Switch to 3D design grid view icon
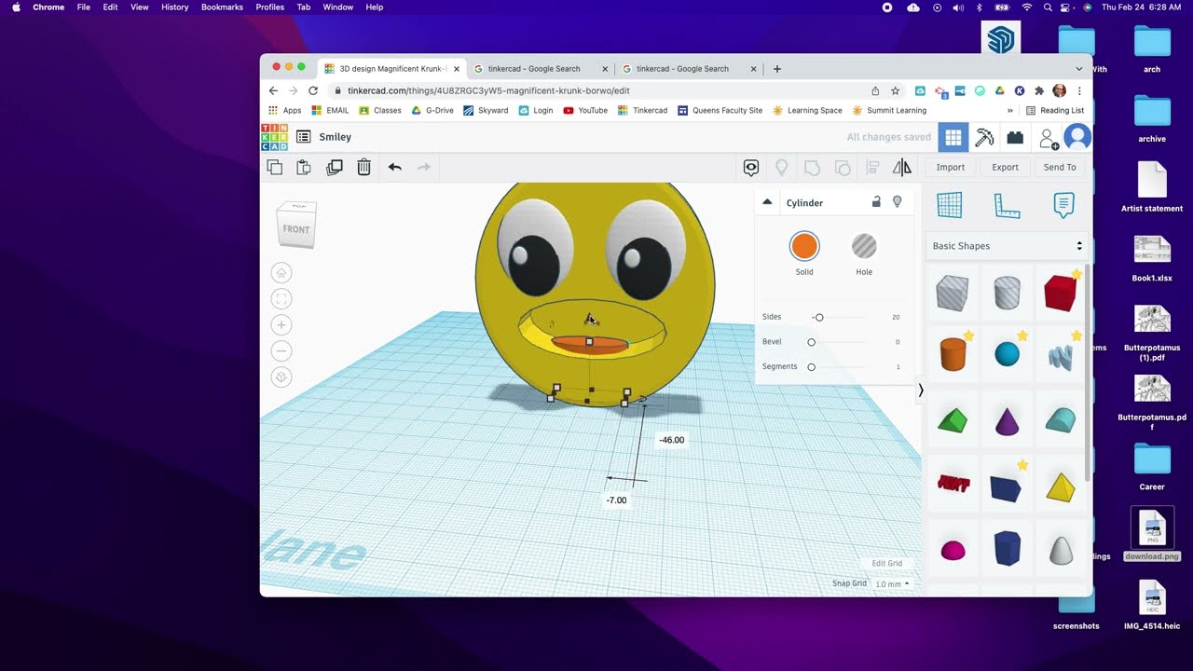Image resolution: width=1193 pixels, height=671 pixels. (x=953, y=137)
